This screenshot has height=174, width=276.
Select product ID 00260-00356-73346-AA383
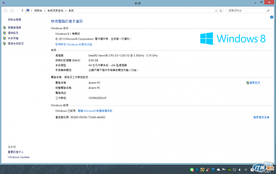88,117
